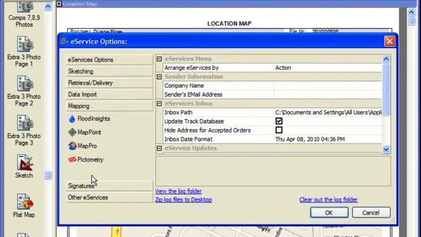Open Comps 7,8,9 Photos page icon
The image size is (421, 237).
coord(24,7)
